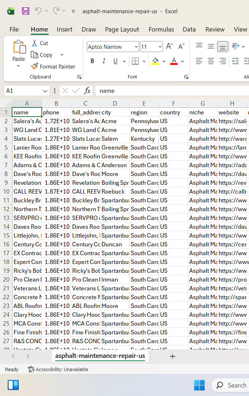Open the File menu tab
The width and height of the screenshot is (249, 396).
click(x=14, y=29)
